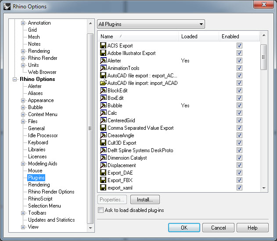Open Help for Rhino Options
The width and height of the screenshot is (277, 241).
[252, 227]
